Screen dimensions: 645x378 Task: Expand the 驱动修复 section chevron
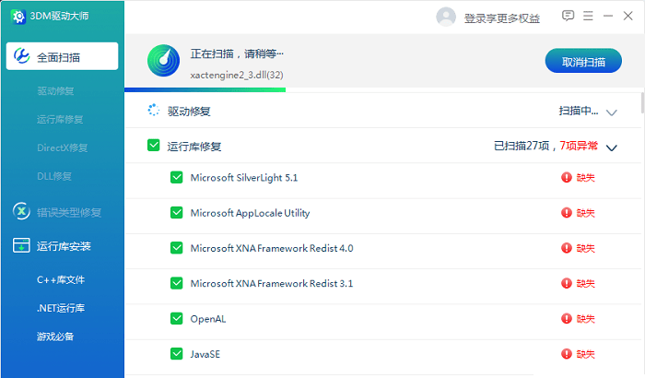pyautogui.click(x=611, y=112)
